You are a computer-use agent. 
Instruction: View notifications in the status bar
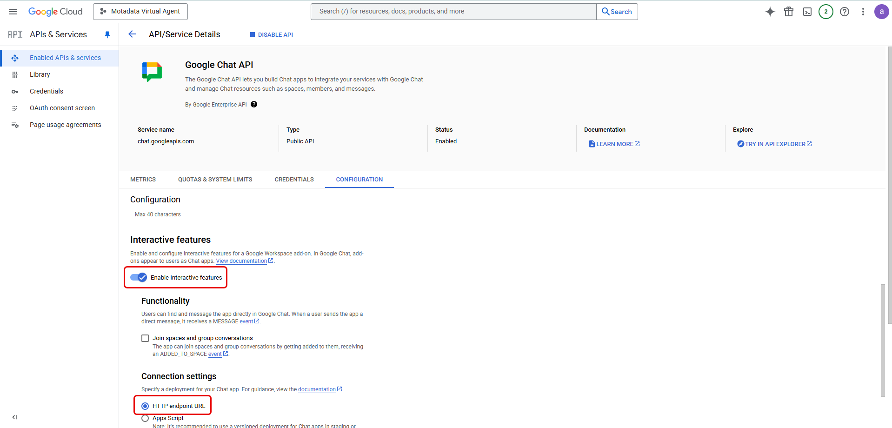click(826, 11)
